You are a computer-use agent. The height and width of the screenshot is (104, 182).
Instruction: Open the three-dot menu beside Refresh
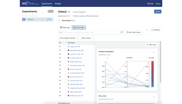click(x=147, y=30)
